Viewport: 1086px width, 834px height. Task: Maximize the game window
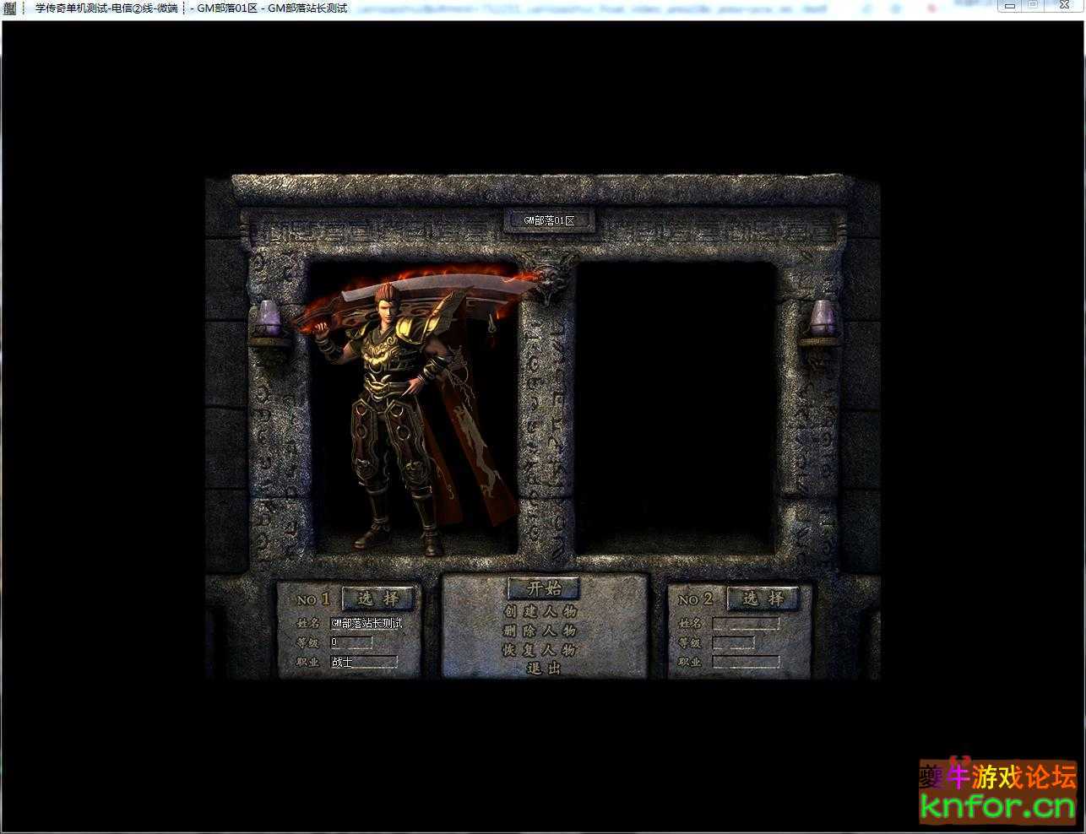click(1034, 6)
